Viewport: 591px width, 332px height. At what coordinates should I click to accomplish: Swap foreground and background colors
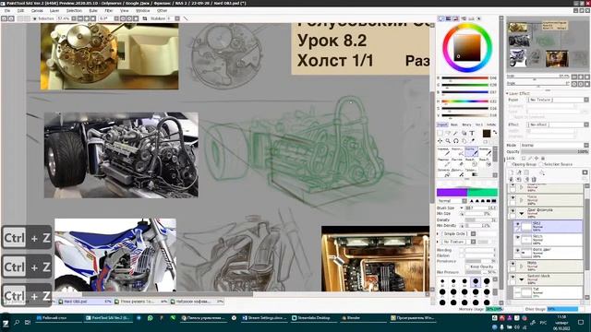tap(495, 132)
